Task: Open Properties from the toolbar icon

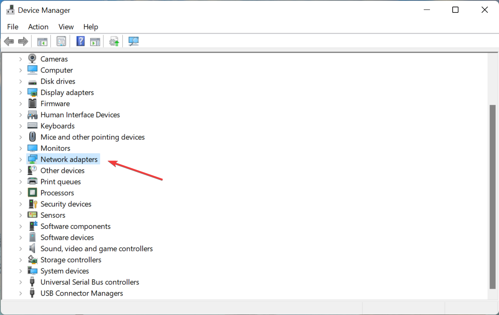Action: [61, 41]
